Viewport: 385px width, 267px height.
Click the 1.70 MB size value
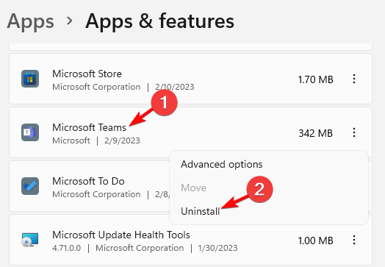pyautogui.click(x=315, y=79)
